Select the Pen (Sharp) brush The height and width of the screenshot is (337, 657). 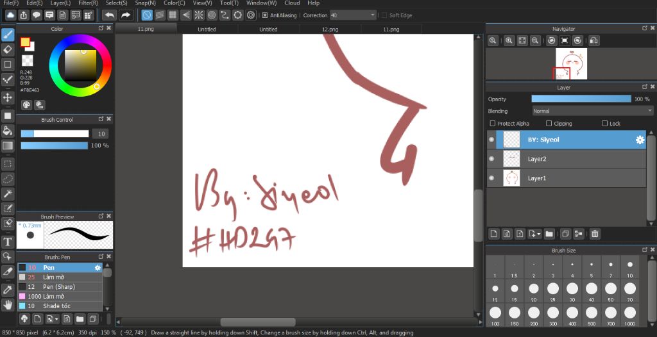60,287
